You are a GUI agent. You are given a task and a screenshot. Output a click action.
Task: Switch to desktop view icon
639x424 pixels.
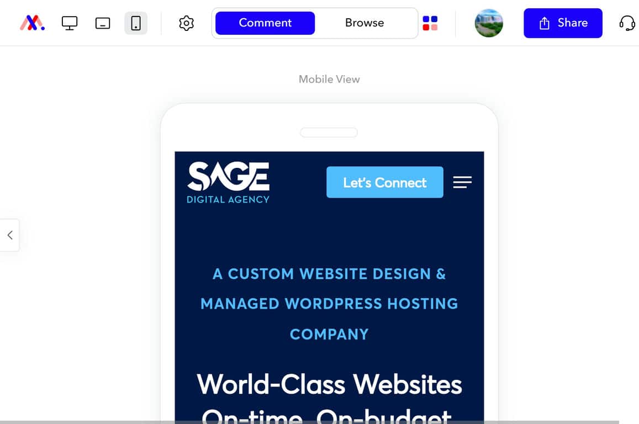(x=69, y=23)
